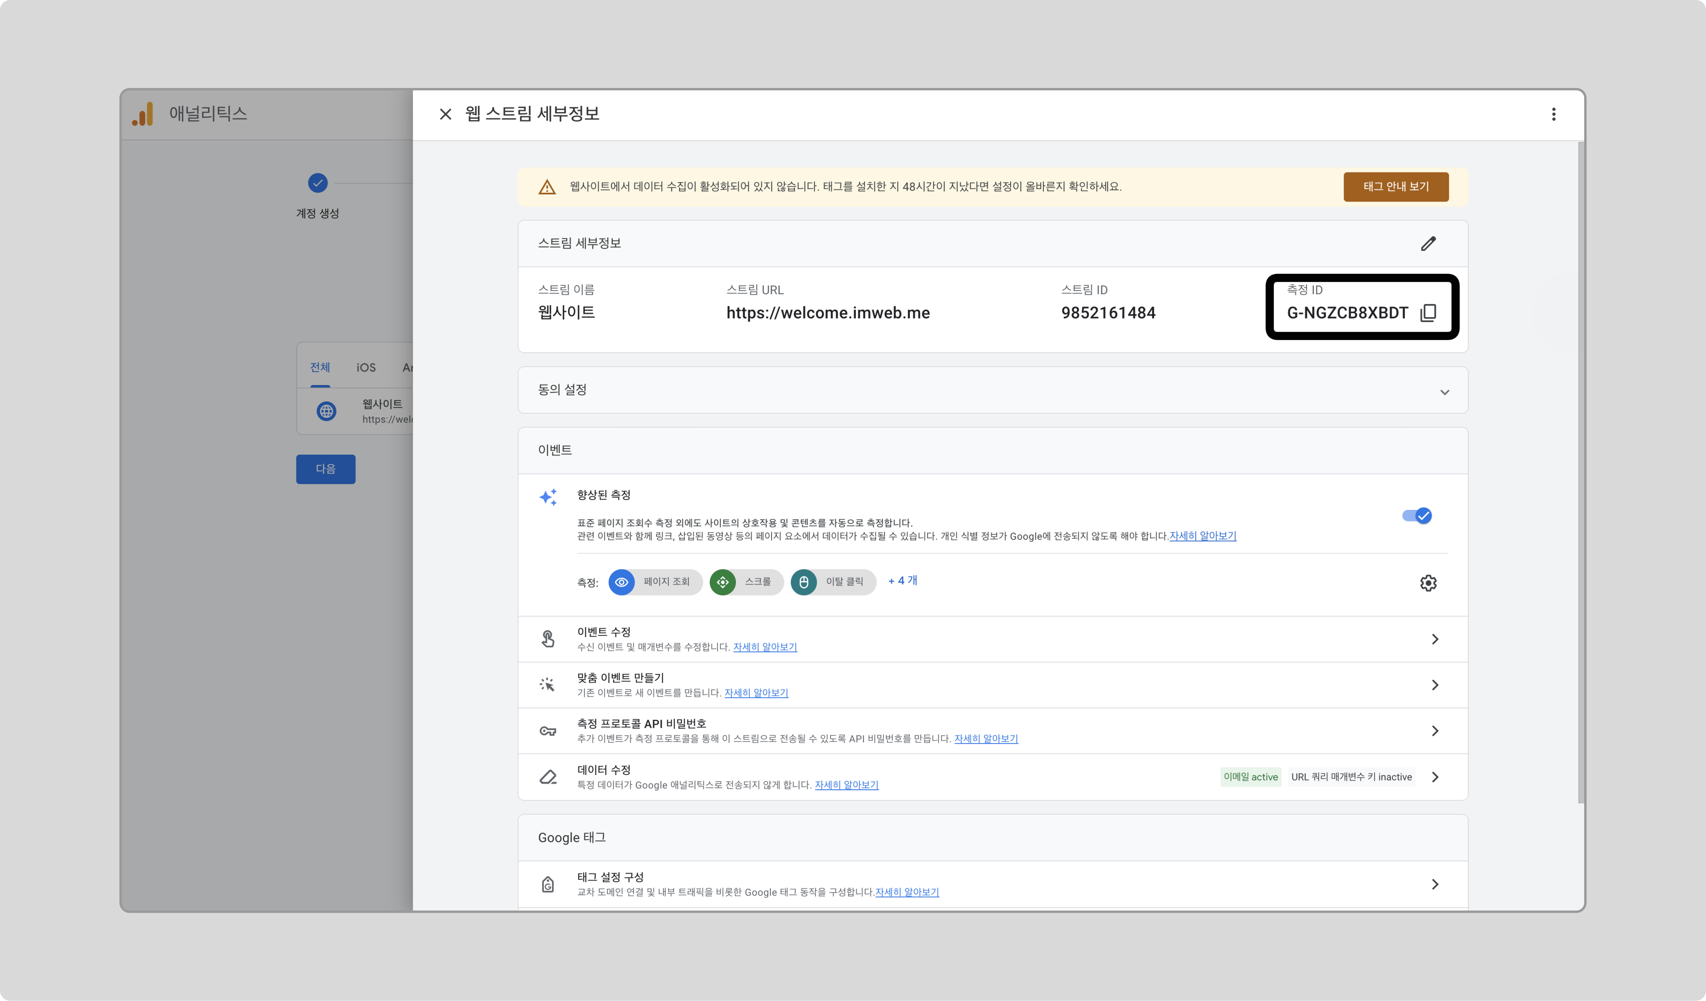
Task: Click the 이탈 클릭 mouse chip icon
Action: coord(803,582)
